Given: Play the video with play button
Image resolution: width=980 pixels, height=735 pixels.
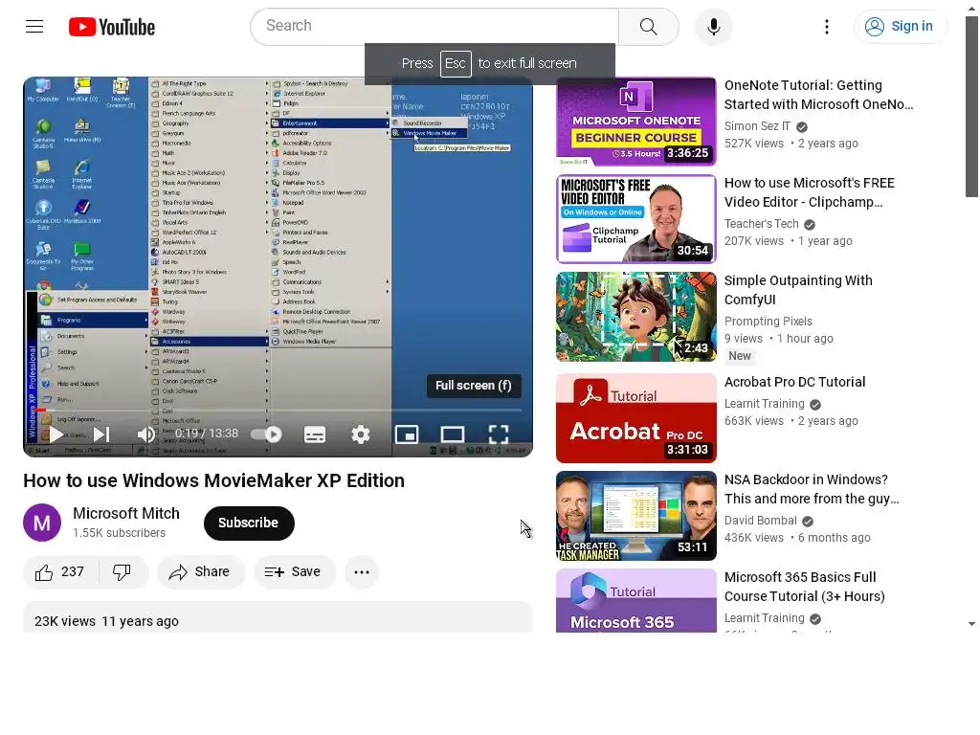Looking at the screenshot, I should coord(56,434).
